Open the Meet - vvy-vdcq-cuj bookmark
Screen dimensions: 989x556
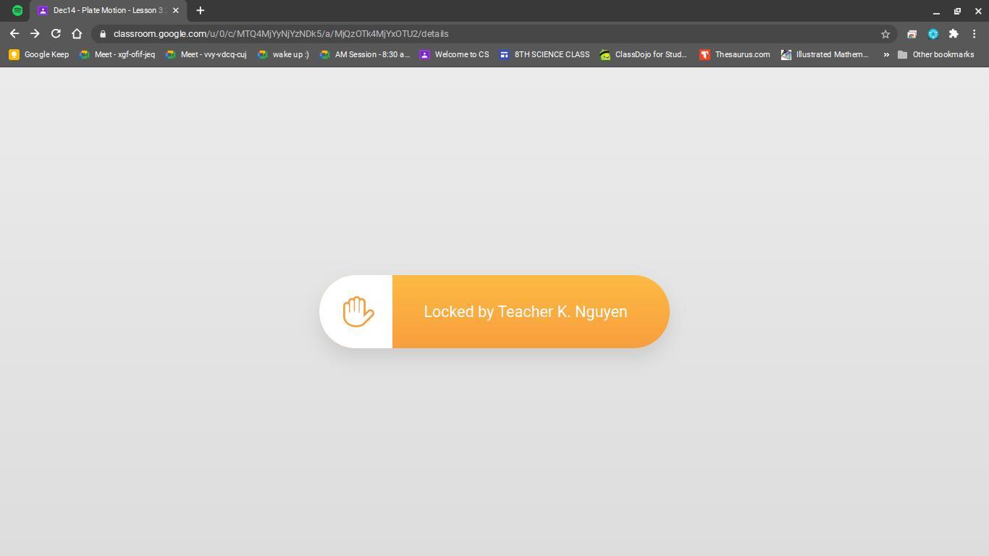pyautogui.click(x=206, y=54)
